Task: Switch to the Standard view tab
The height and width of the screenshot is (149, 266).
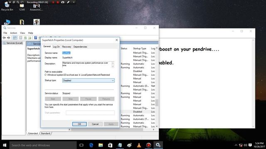Action: coord(45,133)
